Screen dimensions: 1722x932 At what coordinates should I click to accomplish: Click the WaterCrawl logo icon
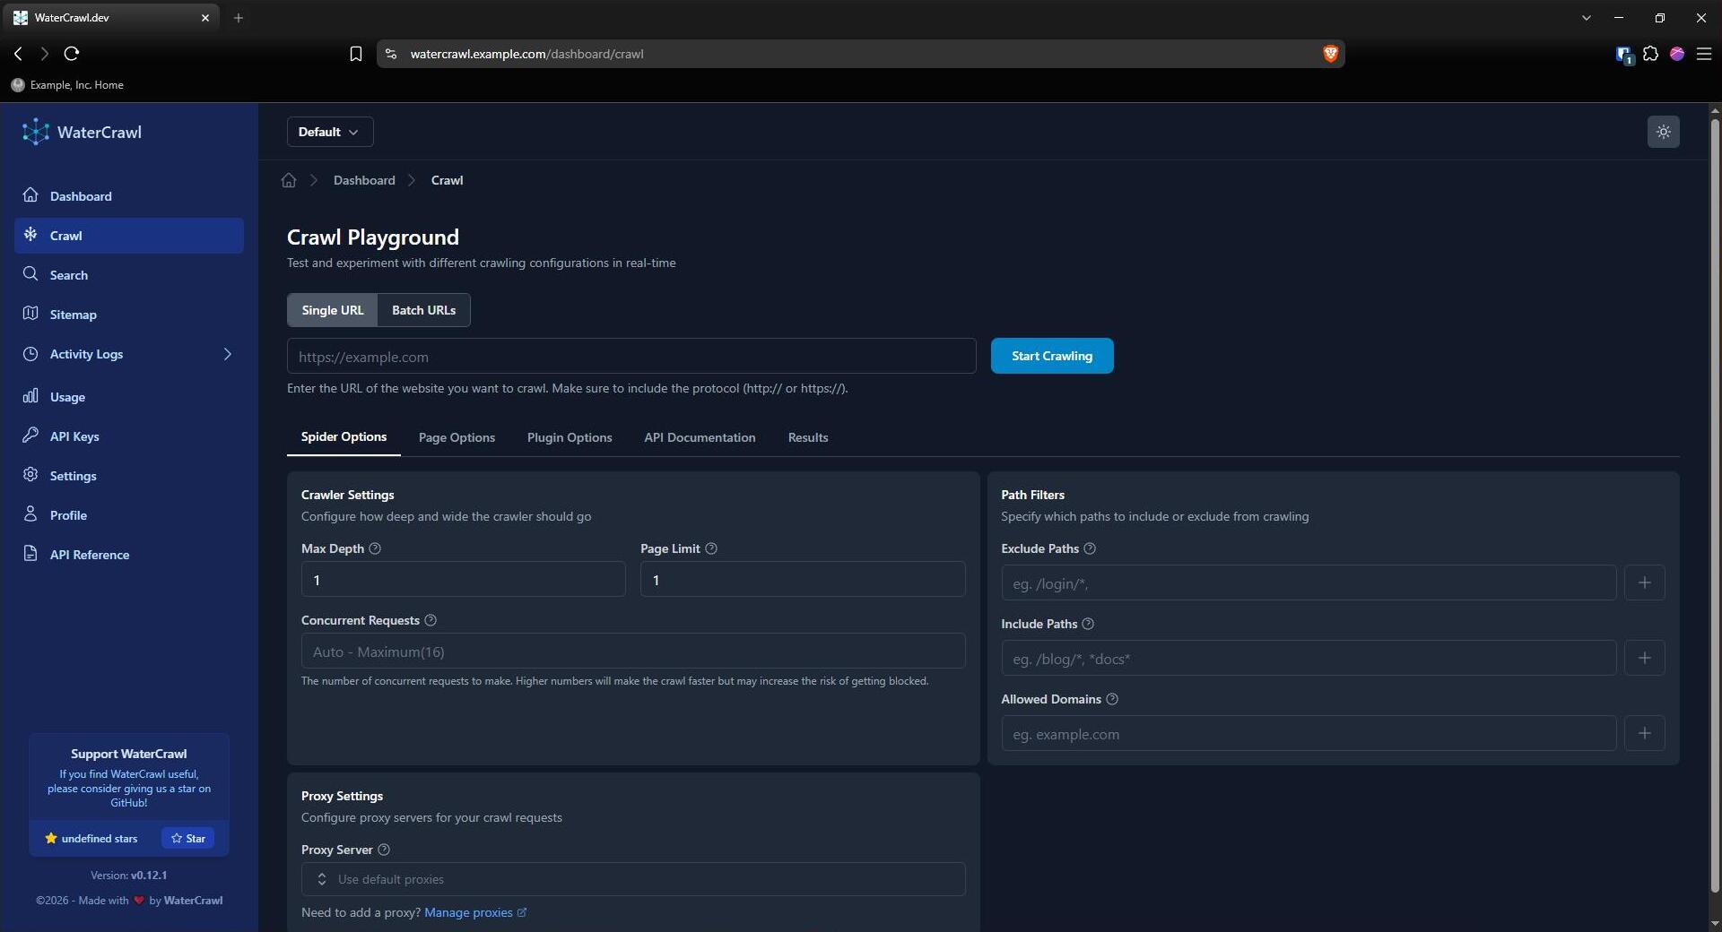(36, 132)
